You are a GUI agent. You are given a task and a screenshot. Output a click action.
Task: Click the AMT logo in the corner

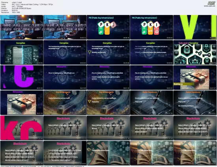pos(211,3)
